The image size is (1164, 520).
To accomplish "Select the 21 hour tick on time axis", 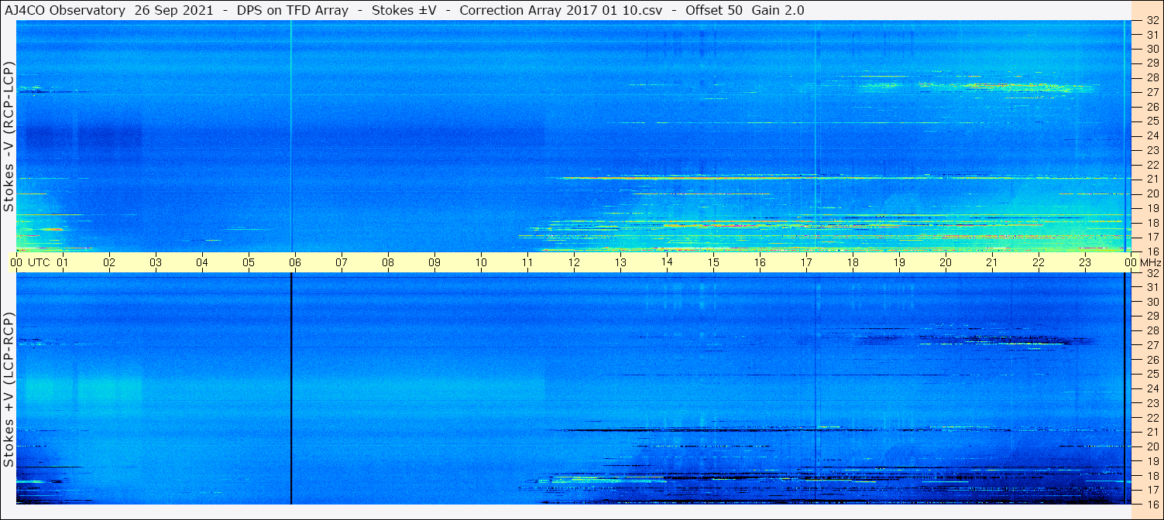I will (x=992, y=262).
